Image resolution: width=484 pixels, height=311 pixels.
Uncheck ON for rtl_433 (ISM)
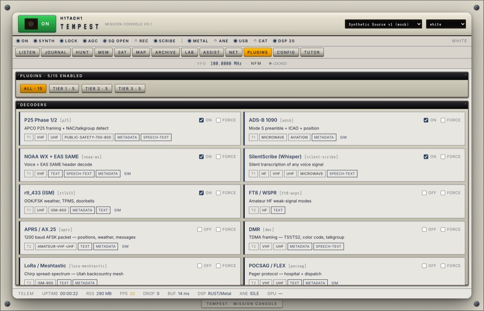(201, 193)
